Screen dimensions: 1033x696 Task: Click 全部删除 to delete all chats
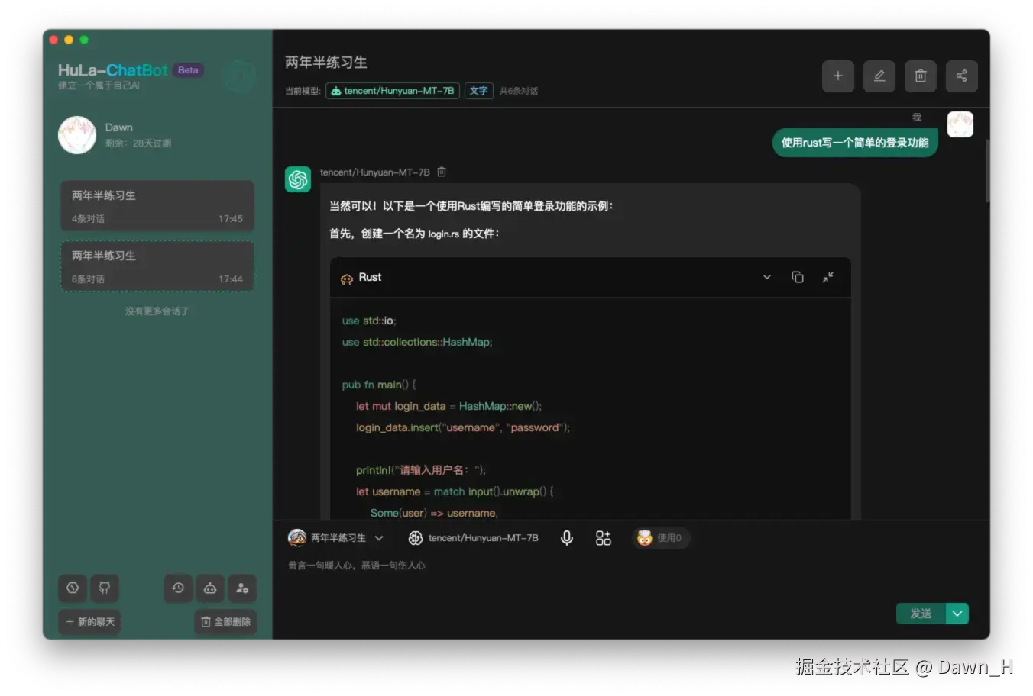(225, 621)
